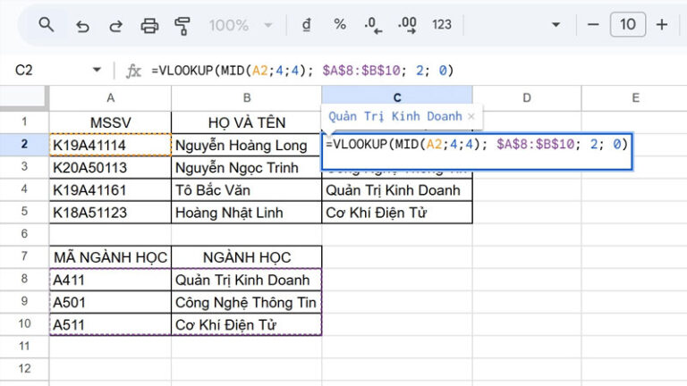This screenshot has height=386, width=687.
Task: Click the NGÀNH HỌC header cell
Action: click(247, 257)
